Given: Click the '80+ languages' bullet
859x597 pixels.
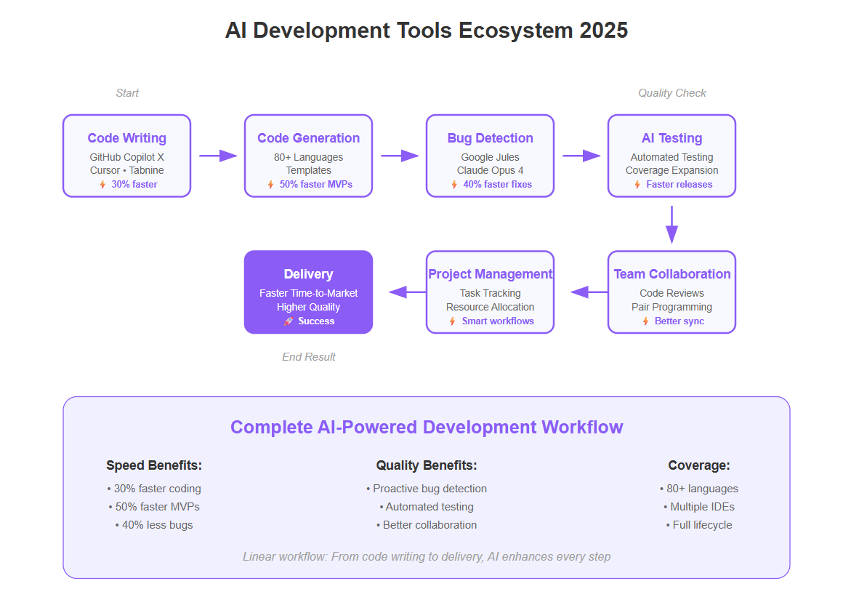Looking at the screenshot, I should (x=699, y=489).
